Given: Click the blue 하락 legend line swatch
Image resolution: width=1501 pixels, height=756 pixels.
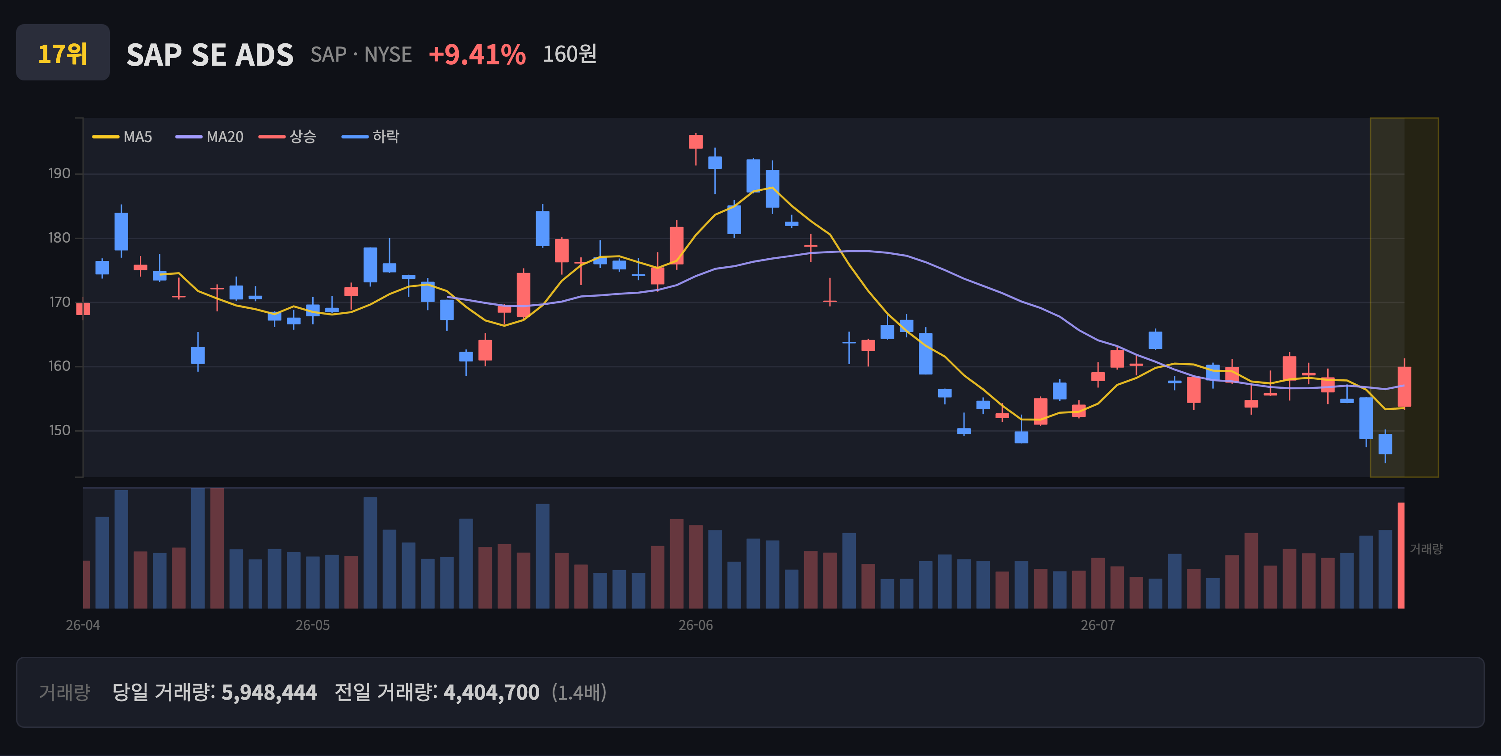Looking at the screenshot, I should pyautogui.click(x=355, y=137).
